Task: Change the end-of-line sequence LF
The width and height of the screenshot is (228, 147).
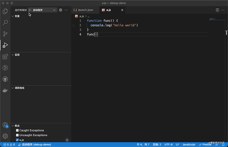Action: tap(177, 144)
